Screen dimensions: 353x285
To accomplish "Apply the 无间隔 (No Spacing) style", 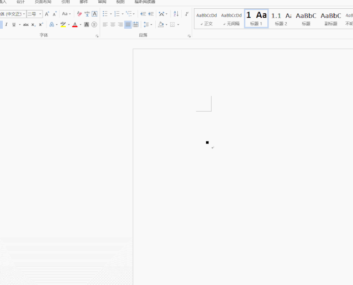I will tap(231, 19).
